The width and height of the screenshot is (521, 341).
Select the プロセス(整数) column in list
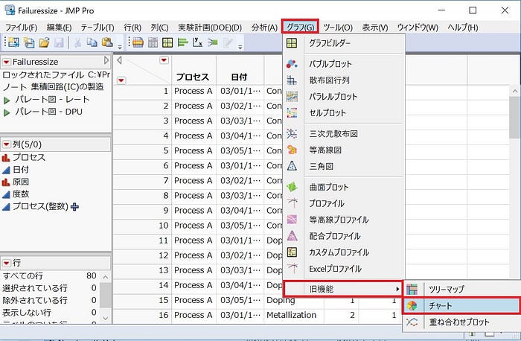click(40, 206)
